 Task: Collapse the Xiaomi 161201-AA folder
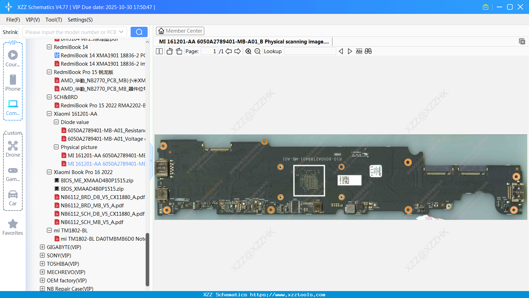click(49, 114)
